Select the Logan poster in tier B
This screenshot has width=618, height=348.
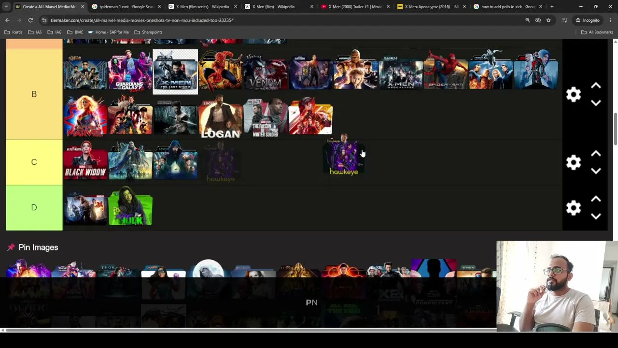click(220, 117)
